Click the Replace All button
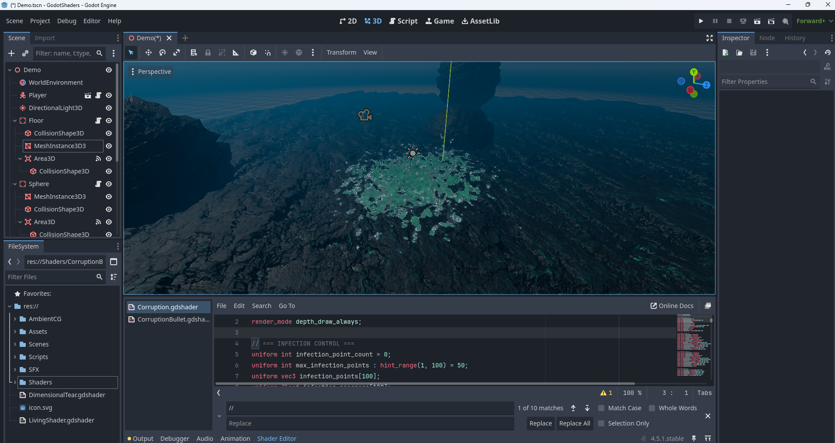835x443 pixels. 574,423
